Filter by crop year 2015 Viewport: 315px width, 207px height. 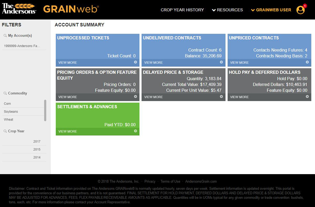pyautogui.click(x=24, y=150)
